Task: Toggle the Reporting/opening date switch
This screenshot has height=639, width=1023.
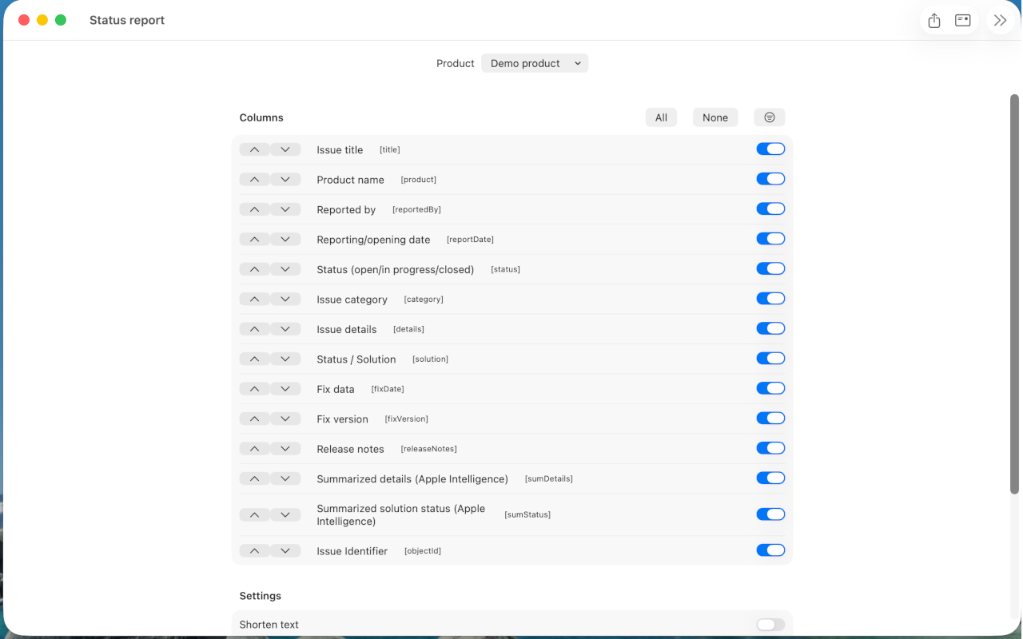Action: click(770, 239)
